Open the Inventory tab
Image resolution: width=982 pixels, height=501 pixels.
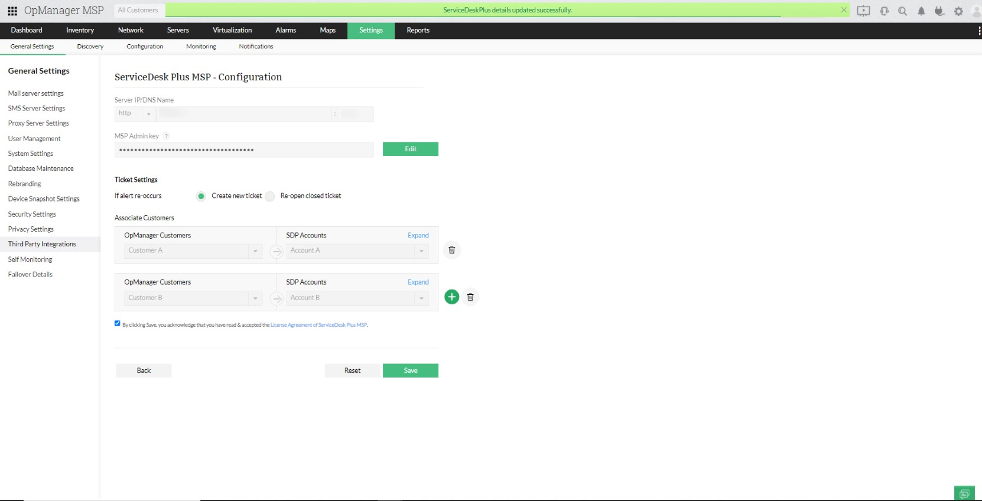click(x=80, y=30)
